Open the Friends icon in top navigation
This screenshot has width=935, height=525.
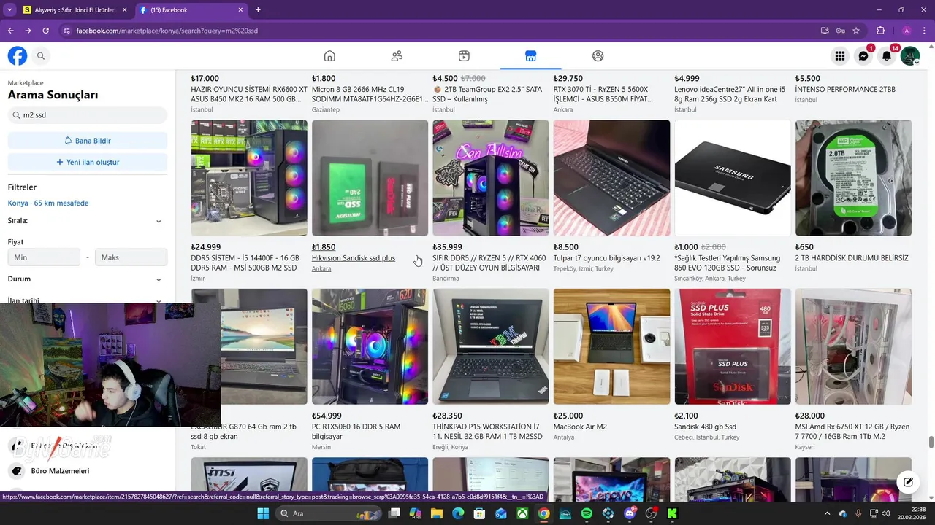(397, 56)
